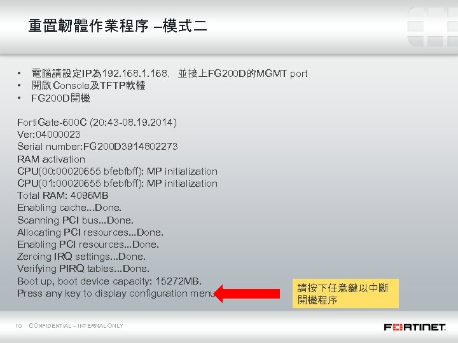Select the line Ver:04000023

click(x=49, y=135)
